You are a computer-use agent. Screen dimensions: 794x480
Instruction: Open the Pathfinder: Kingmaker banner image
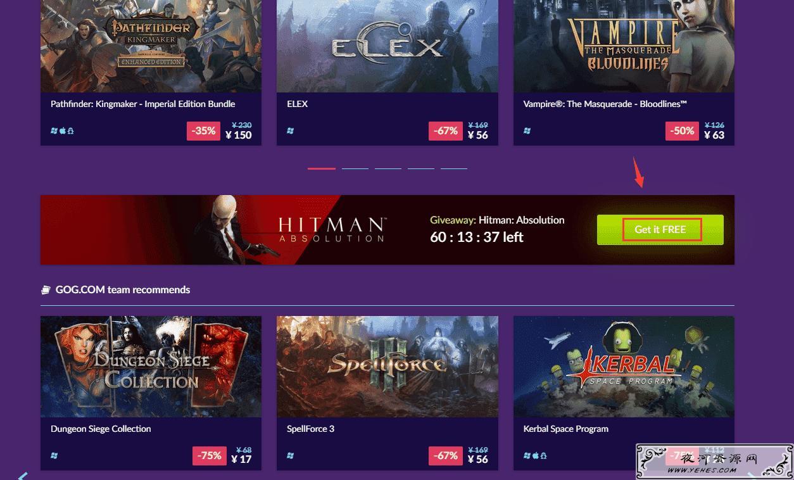pyautogui.click(x=151, y=46)
